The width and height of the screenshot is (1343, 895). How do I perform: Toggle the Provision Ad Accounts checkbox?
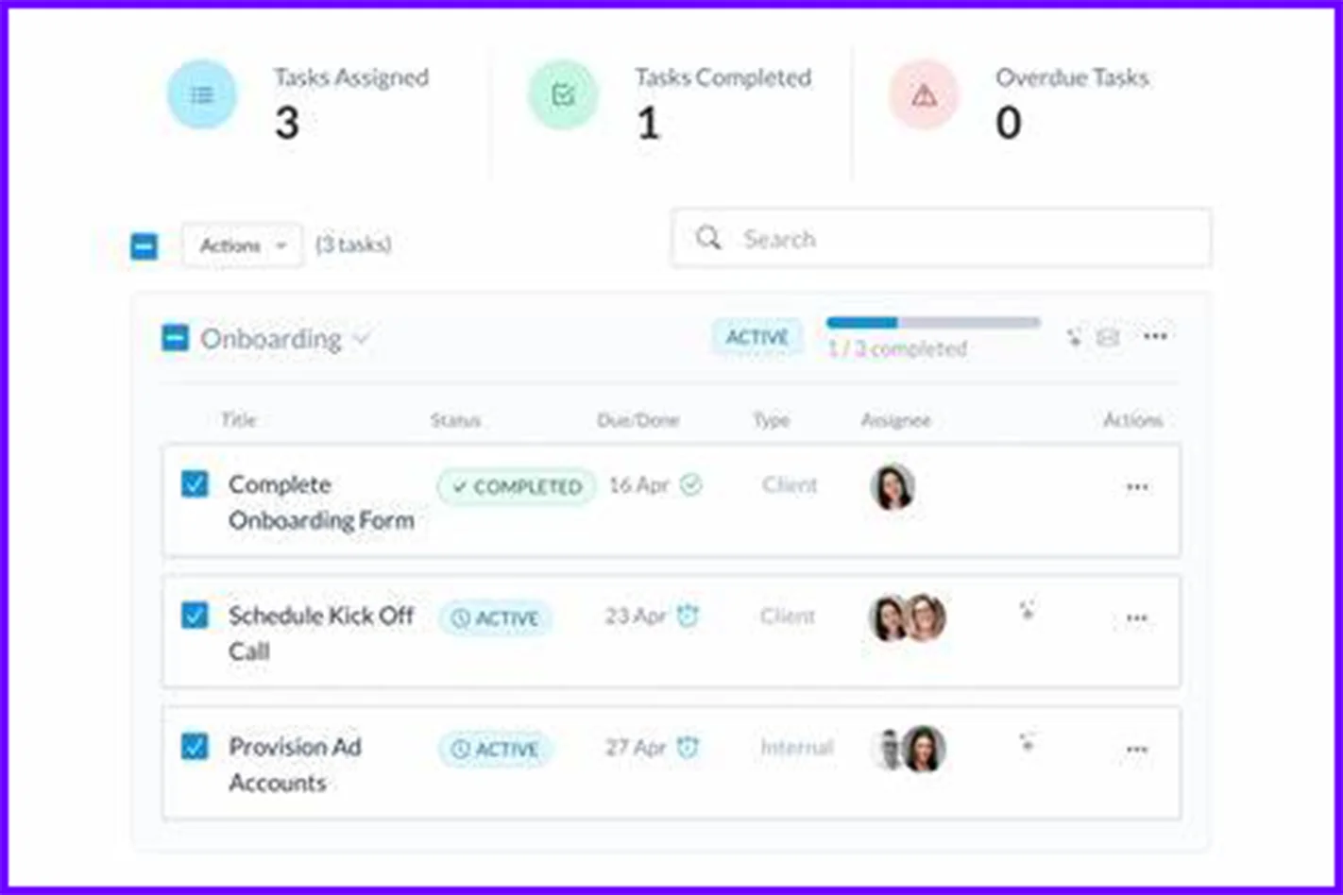click(195, 747)
